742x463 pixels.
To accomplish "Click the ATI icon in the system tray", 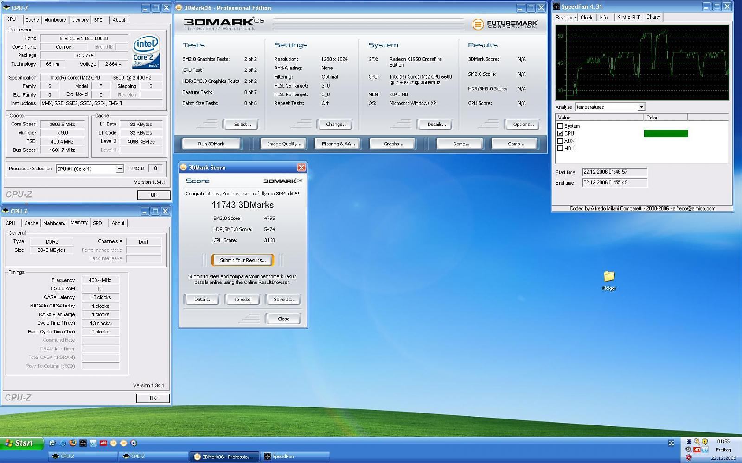I will click(697, 450).
